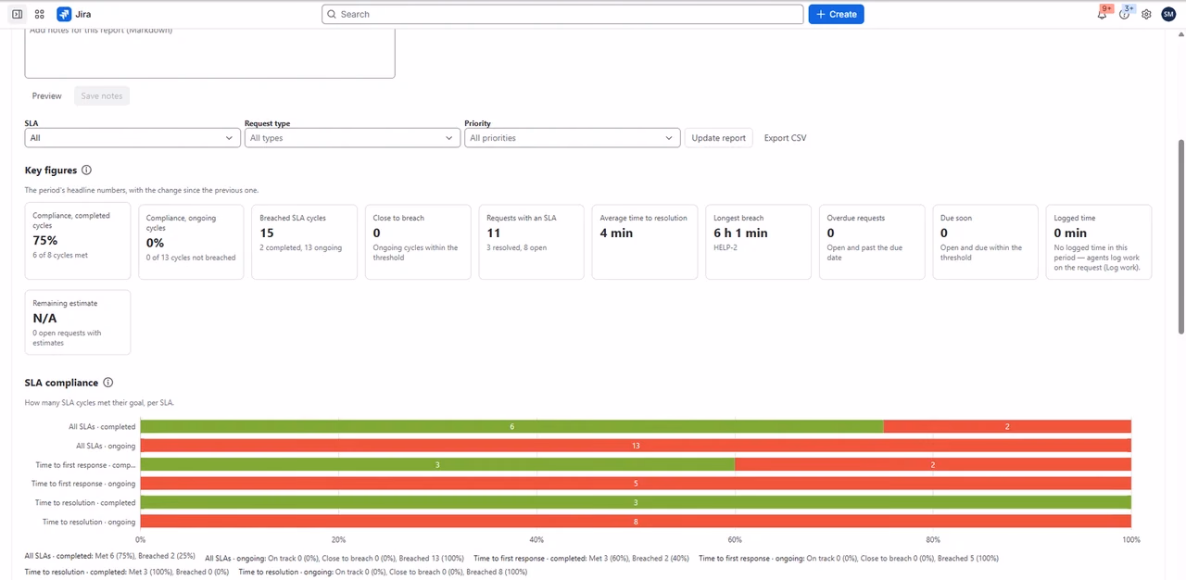The width and height of the screenshot is (1186, 580).
Task: Select the Breached SLA cycles card
Action: click(x=305, y=242)
